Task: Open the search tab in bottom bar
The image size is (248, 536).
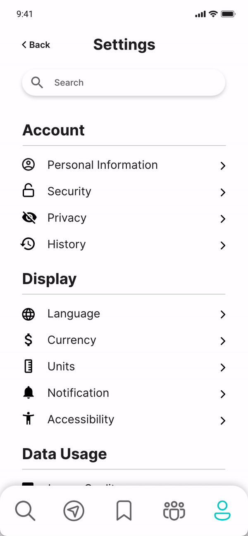Action: (x=25, y=511)
